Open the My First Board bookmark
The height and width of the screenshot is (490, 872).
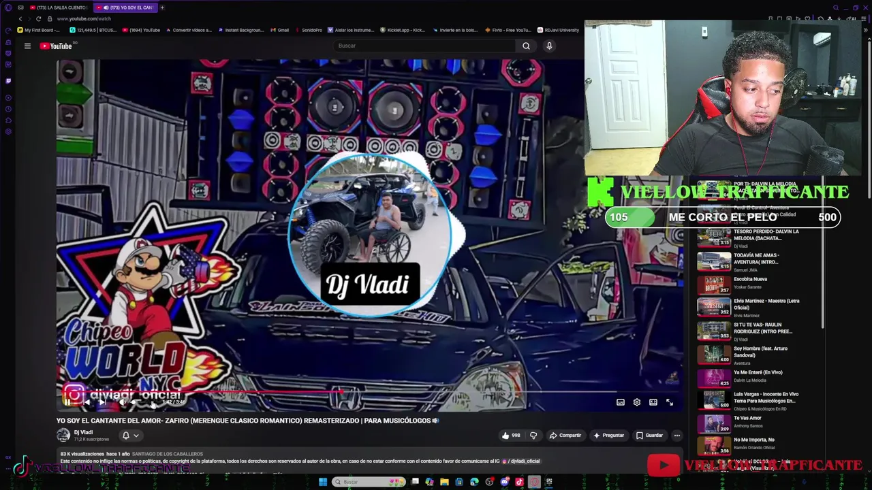tap(39, 30)
